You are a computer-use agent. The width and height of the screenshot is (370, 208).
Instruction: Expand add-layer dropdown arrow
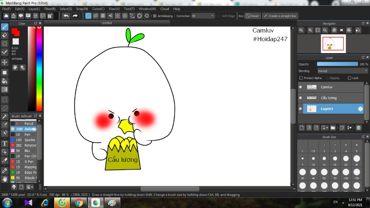[327, 127]
